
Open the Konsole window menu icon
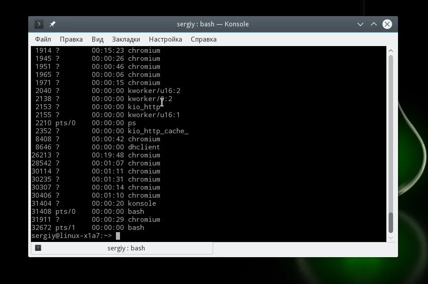(39, 24)
